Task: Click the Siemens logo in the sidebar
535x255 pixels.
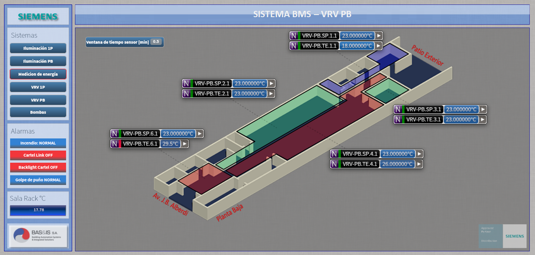Action: pyautogui.click(x=38, y=17)
